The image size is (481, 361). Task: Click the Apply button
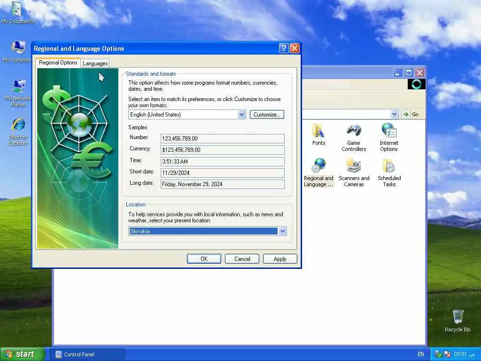[x=280, y=259]
